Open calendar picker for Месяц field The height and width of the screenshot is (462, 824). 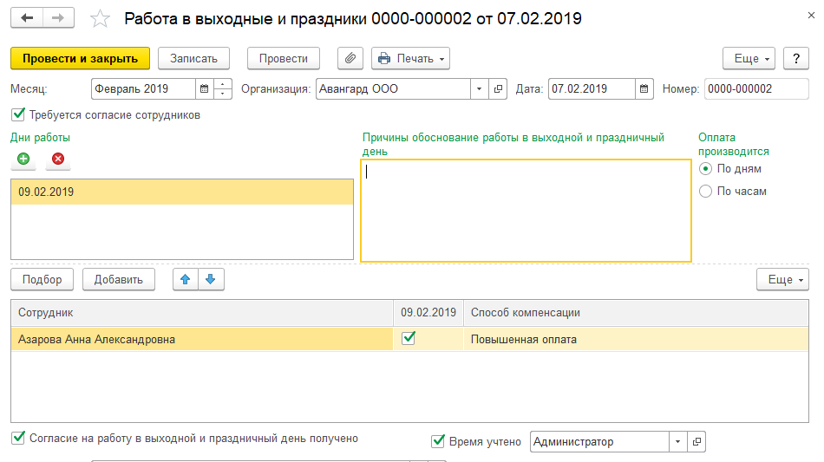(x=205, y=88)
